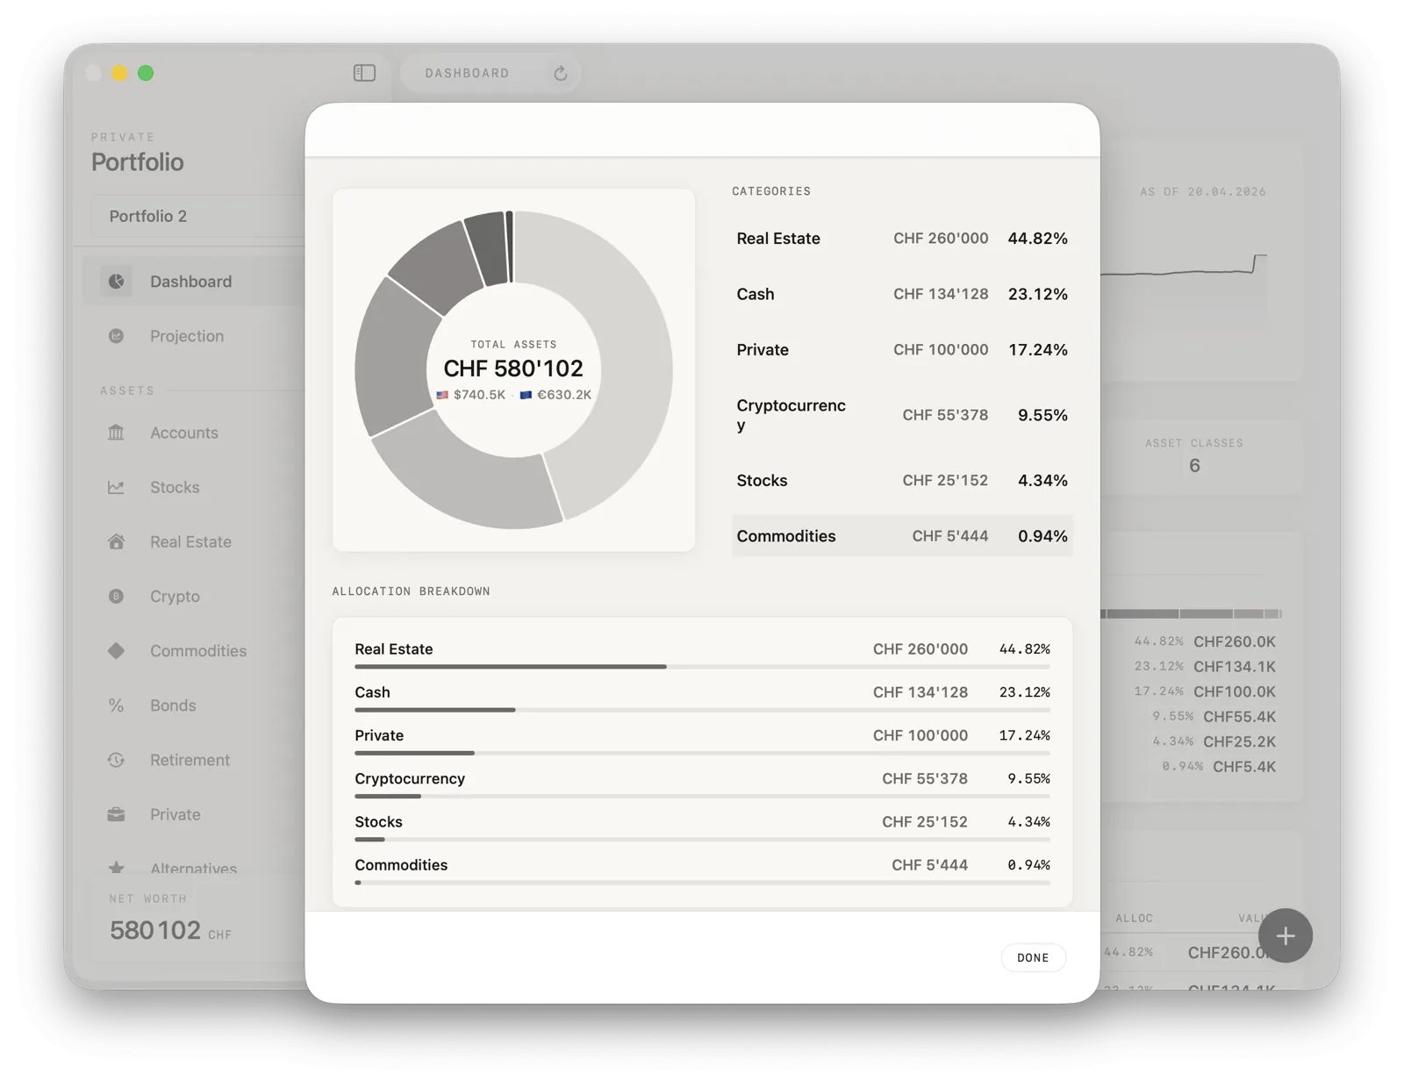The width and height of the screenshot is (1404, 1088).
Task: Enter full screen with the green traffic light
Action: click(146, 73)
